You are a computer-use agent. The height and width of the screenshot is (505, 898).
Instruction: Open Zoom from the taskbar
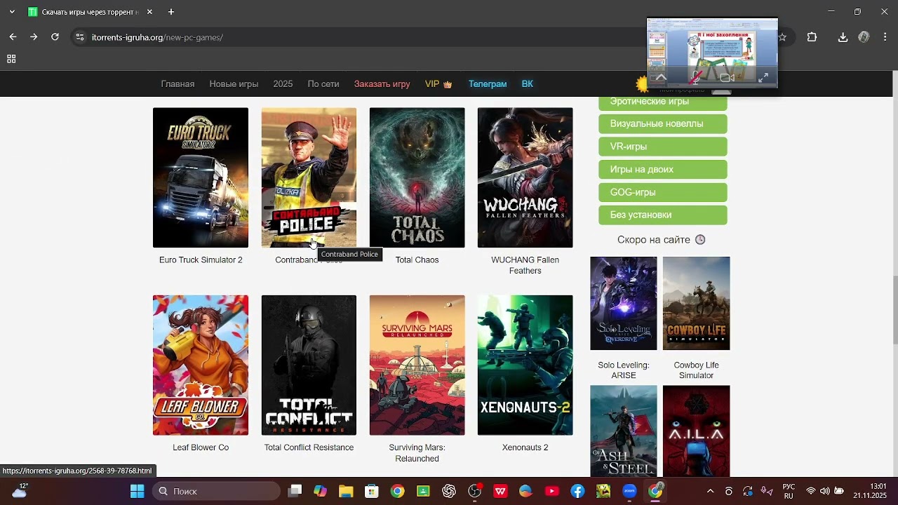tap(629, 491)
